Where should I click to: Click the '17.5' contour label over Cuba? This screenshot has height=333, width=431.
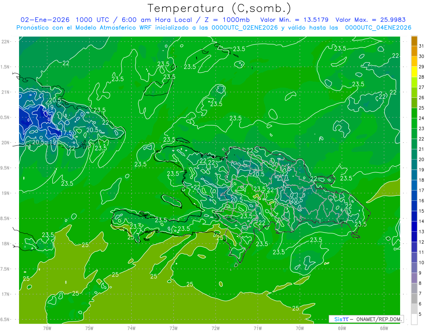click(x=66, y=133)
